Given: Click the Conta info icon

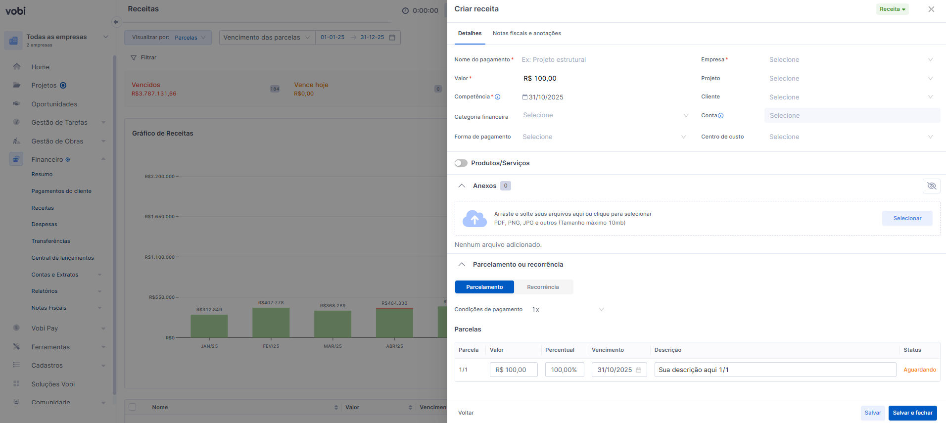Looking at the screenshot, I should coord(720,116).
